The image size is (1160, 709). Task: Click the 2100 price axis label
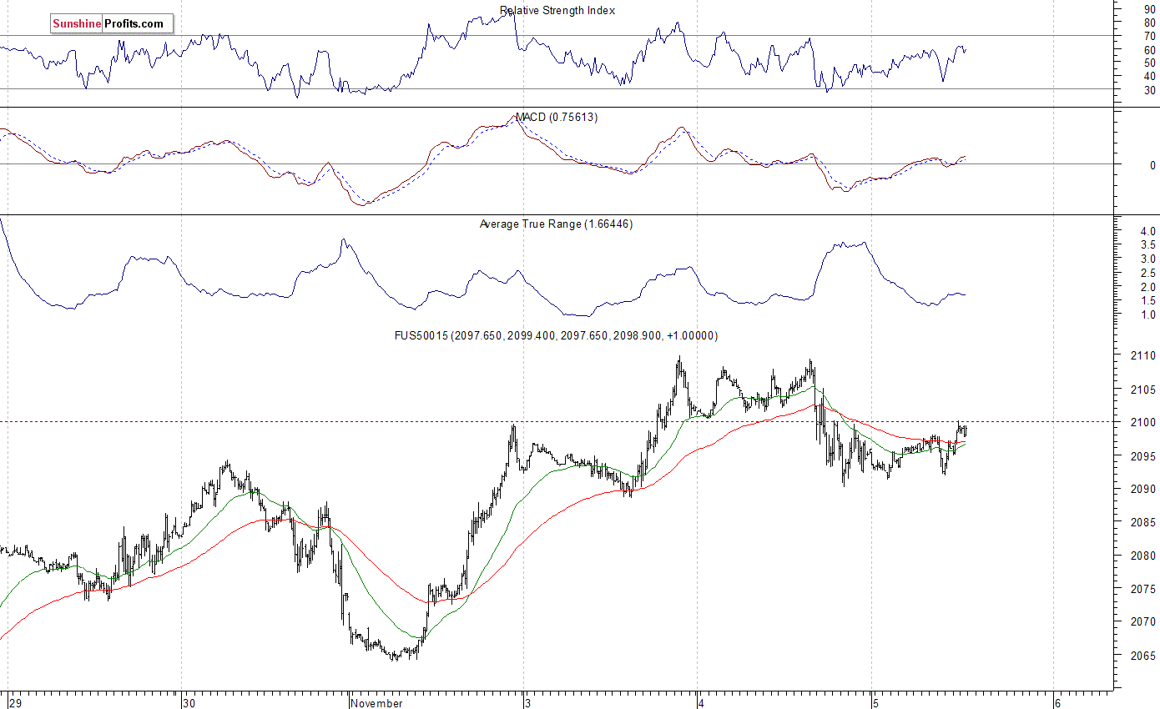click(1142, 422)
